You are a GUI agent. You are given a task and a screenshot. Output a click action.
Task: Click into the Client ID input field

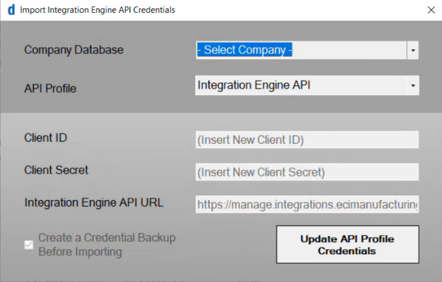(307, 139)
